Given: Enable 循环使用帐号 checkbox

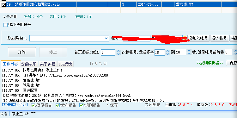Looking at the screenshot, I should pos(5,25).
